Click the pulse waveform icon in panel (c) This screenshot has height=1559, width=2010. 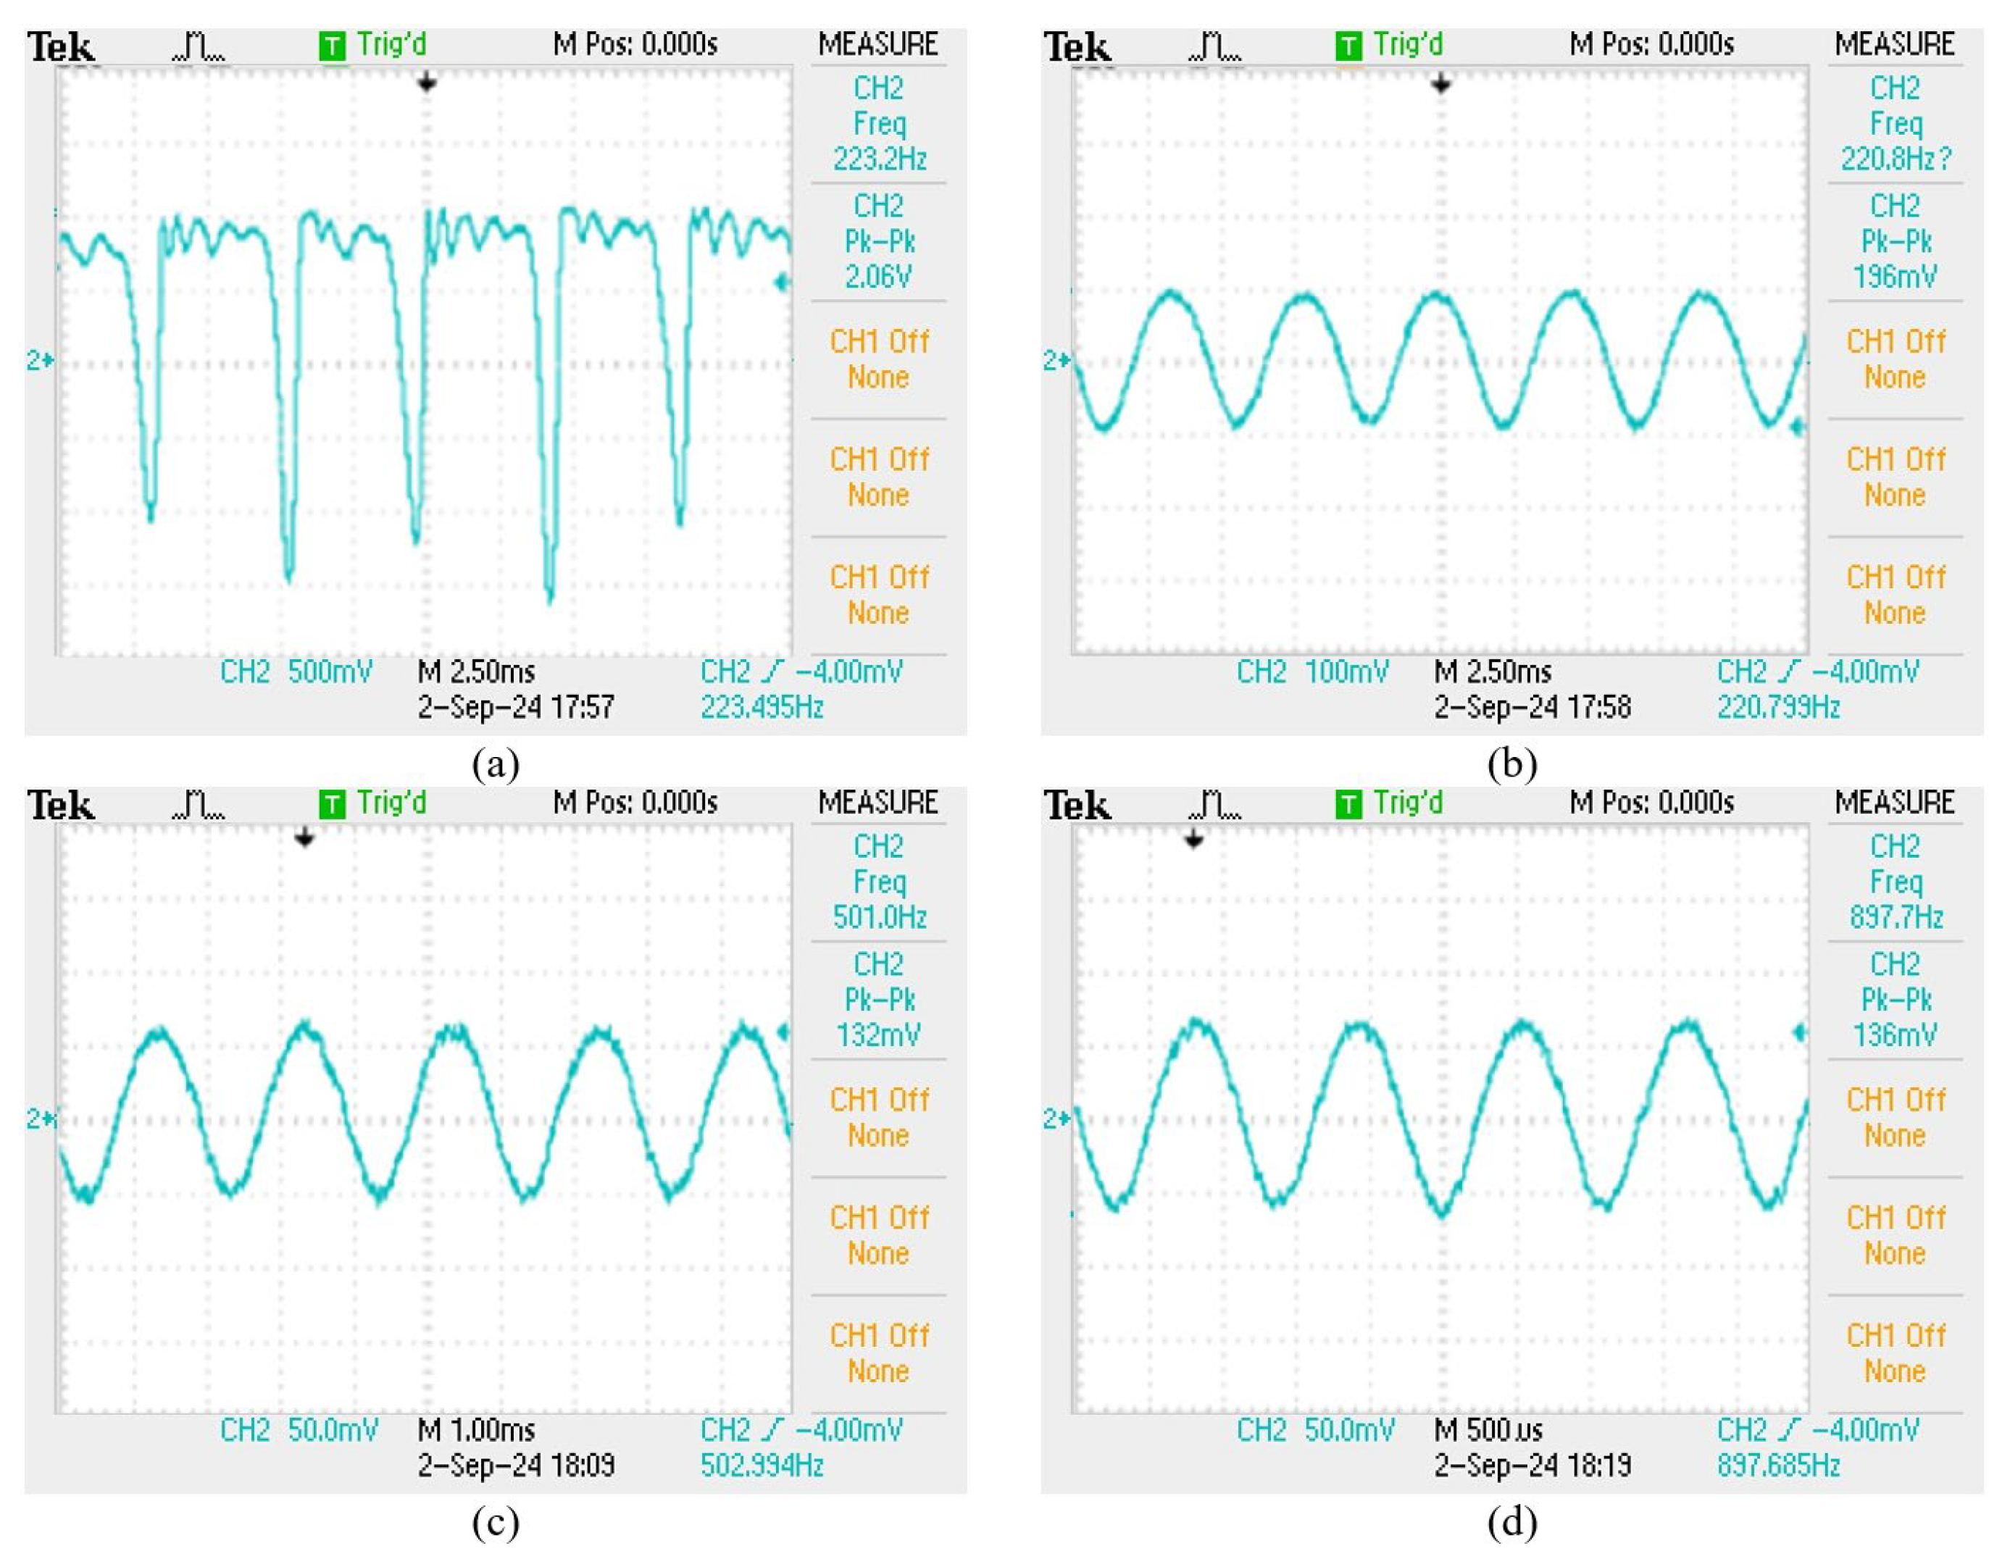click(199, 806)
